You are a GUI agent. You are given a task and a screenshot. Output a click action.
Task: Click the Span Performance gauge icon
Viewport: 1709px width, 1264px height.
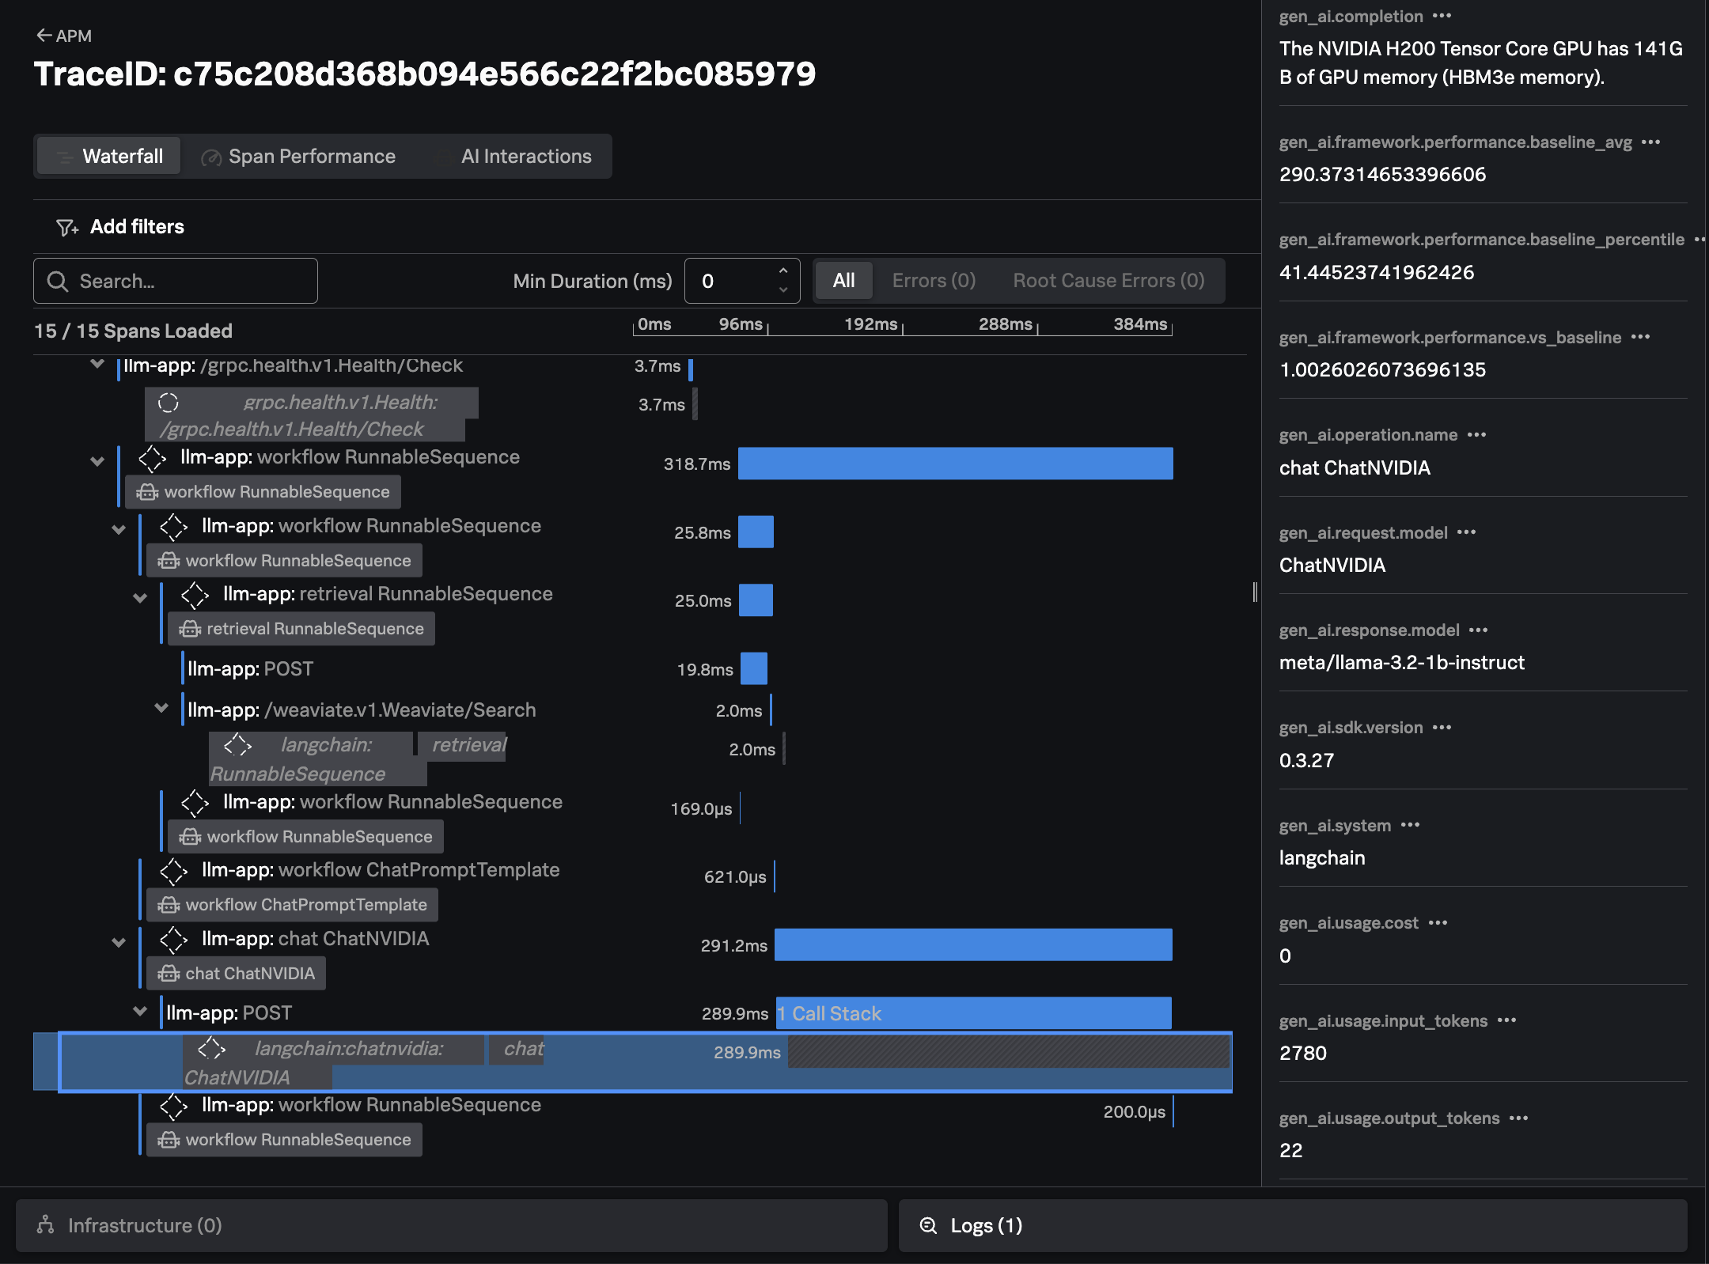tap(210, 157)
